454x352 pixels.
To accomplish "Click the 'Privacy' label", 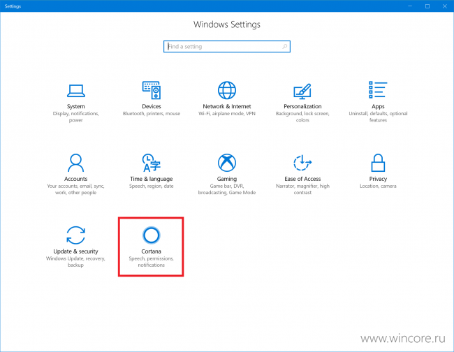I will point(378,179).
